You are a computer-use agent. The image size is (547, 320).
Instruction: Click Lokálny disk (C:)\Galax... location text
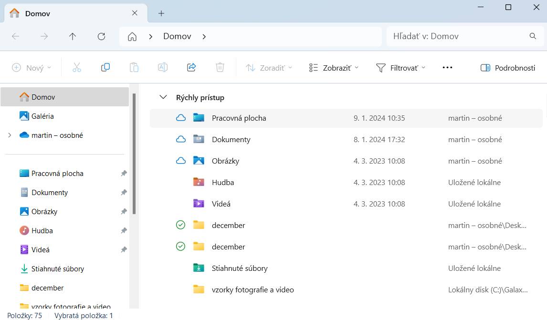(488, 289)
